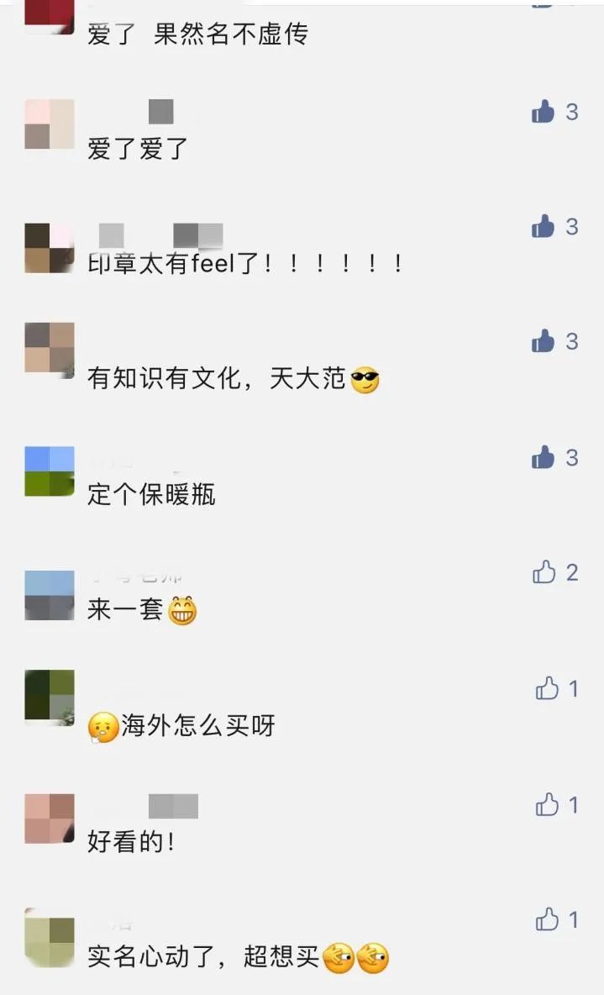
Task: Tap the comment "定个保暖瓶"
Action: (x=152, y=494)
